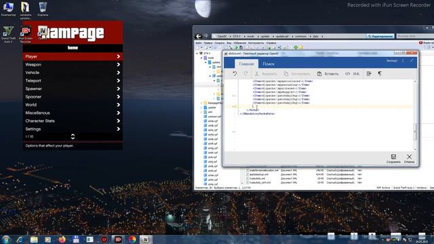Click the green plus icon in OpenIV toolbar
This screenshot has height=244, width=434.
[296, 47]
